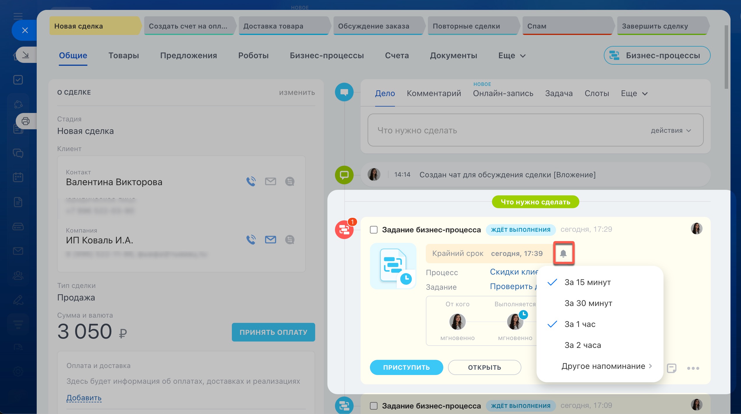Select the 'Слоты' timeline tab
The image size is (741, 414).
click(x=597, y=93)
